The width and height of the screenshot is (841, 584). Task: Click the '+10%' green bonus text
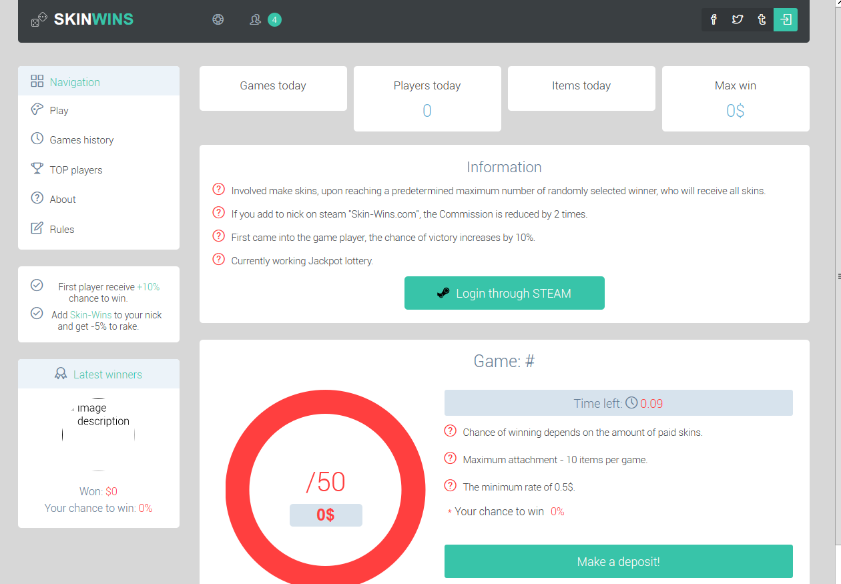coord(148,287)
